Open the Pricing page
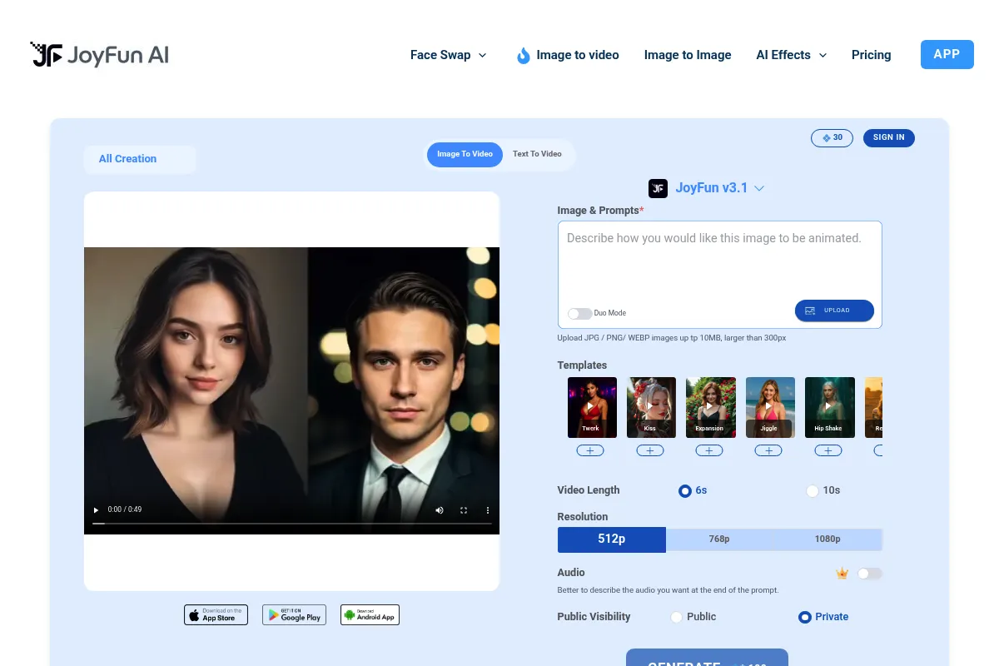The height and width of the screenshot is (666, 999). point(871,55)
